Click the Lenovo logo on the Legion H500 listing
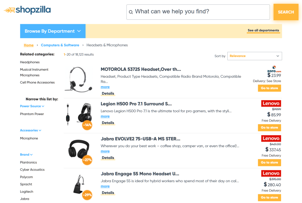Screen dimensions: 302x203 [271, 103]
